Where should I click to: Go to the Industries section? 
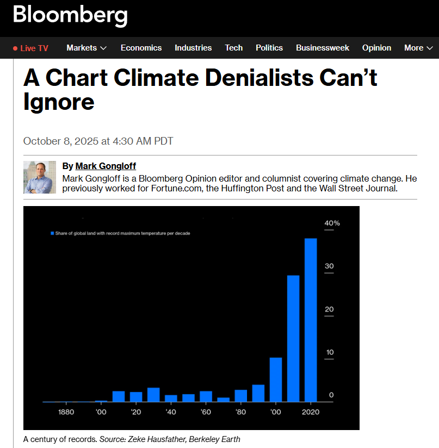tap(193, 48)
